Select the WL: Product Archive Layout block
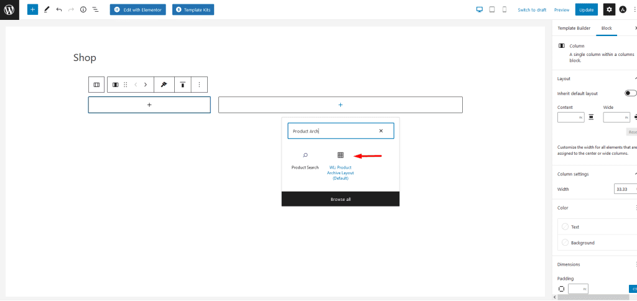This screenshot has height=301, width=637. (x=340, y=165)
